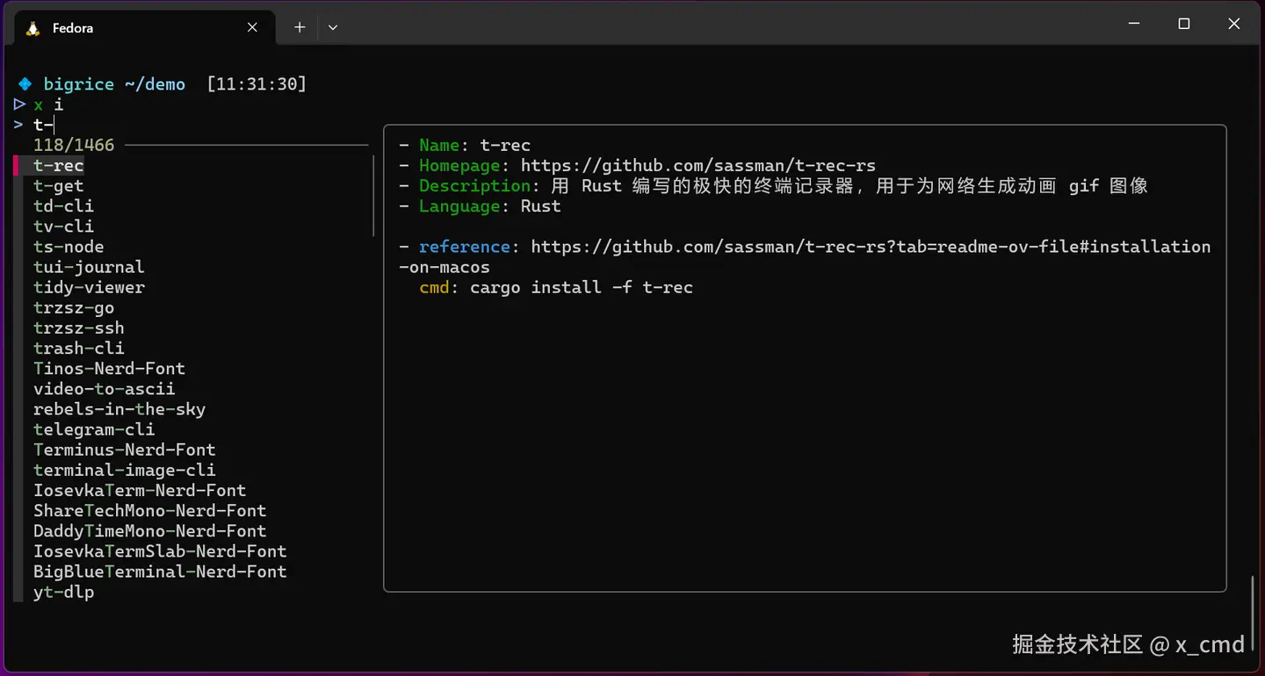Click the cargo install -f t-rec command

point(582,287)
